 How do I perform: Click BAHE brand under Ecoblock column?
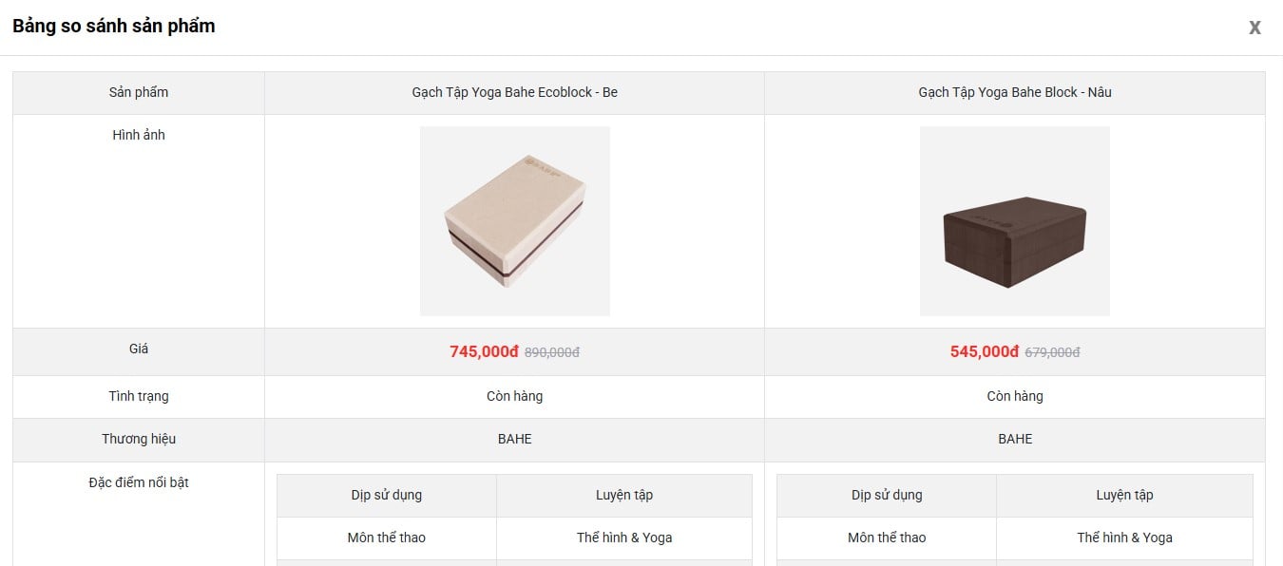tap(515, 439)
